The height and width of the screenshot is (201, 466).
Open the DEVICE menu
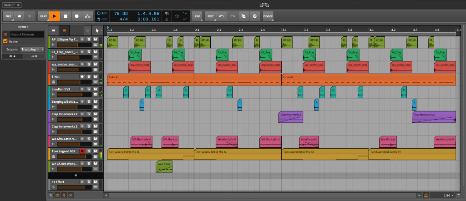[x=268, y=16]
